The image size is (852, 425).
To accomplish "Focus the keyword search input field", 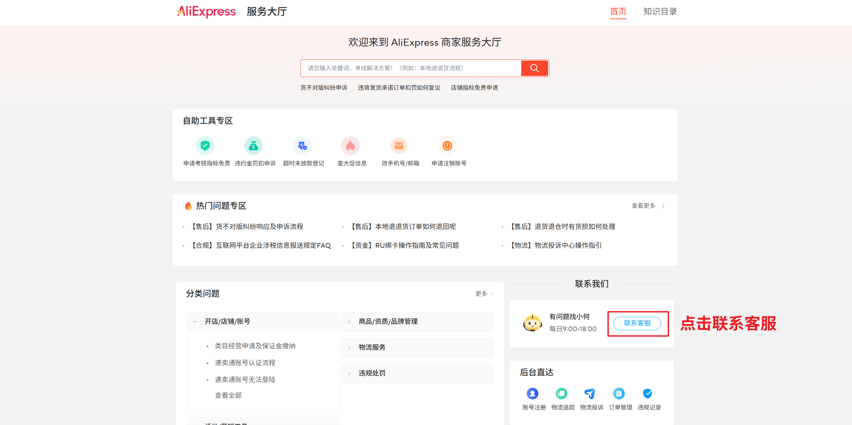I will click(x=411, y=68).
